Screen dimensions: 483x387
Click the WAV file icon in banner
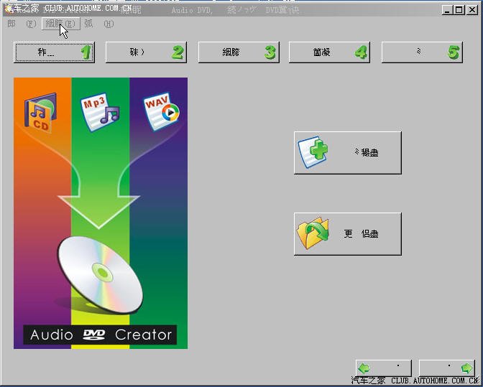[160, 112]
